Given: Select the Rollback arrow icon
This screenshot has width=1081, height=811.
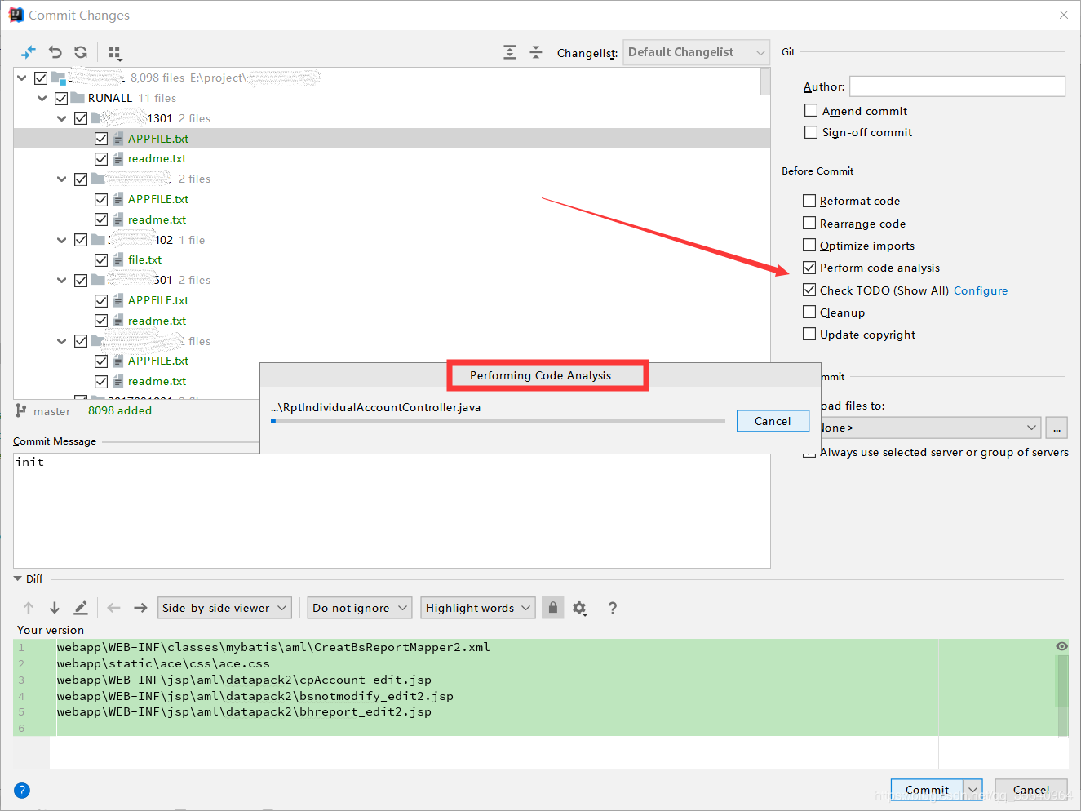Looking at the screenshot, I should coord(55,52).
